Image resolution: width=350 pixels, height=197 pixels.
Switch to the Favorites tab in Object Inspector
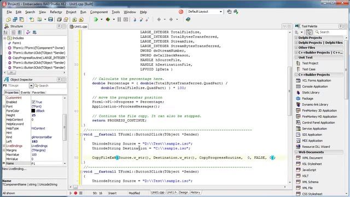point(38,92)
